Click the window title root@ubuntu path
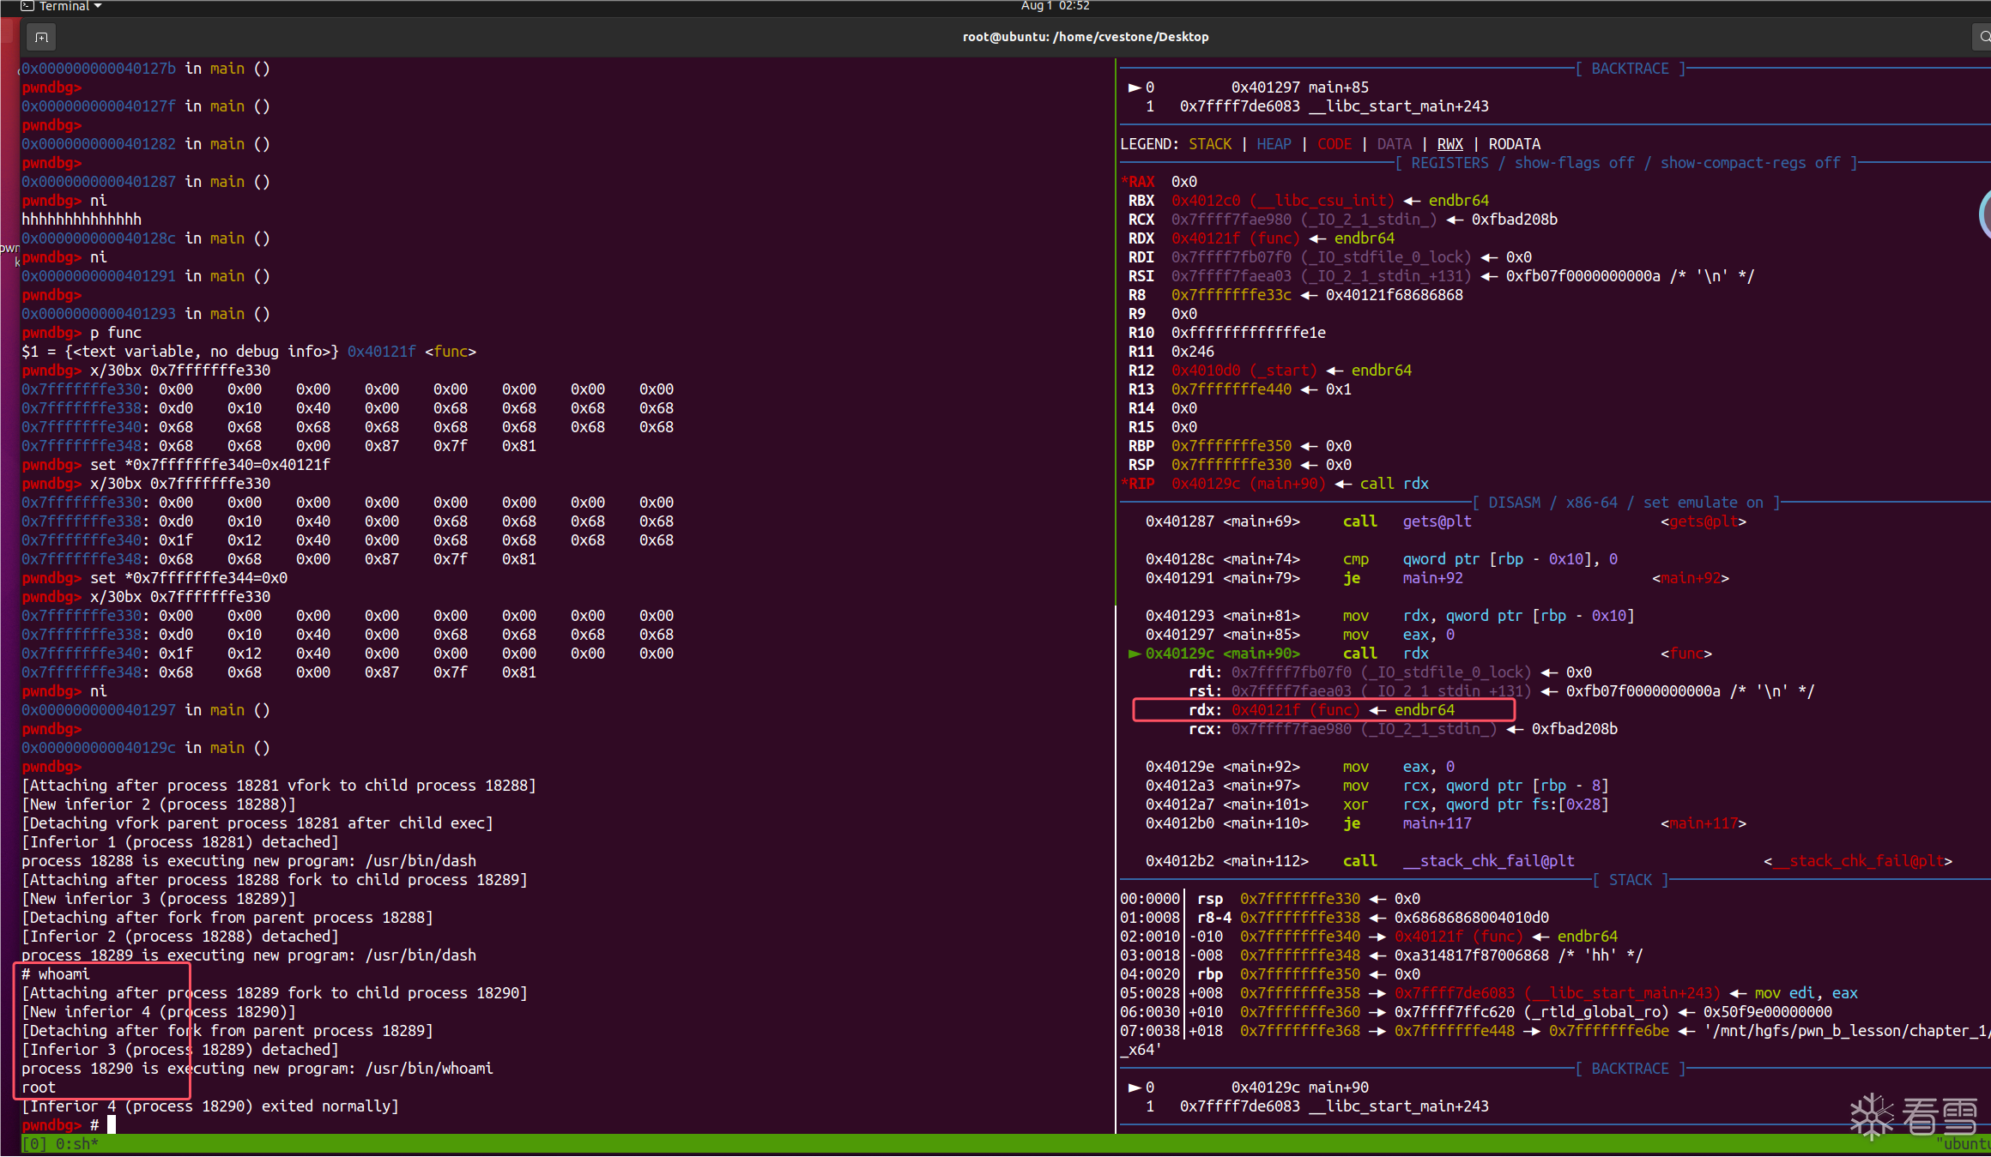1991x1157 pixels. pos(1085,37)
